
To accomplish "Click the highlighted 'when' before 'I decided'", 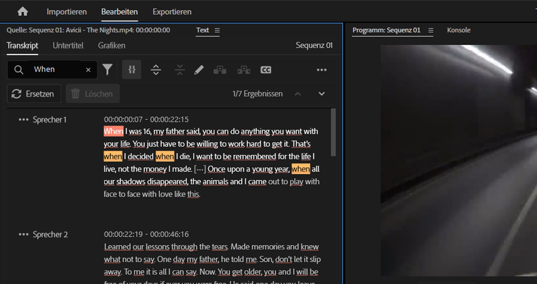I will [x=113, y=156].
